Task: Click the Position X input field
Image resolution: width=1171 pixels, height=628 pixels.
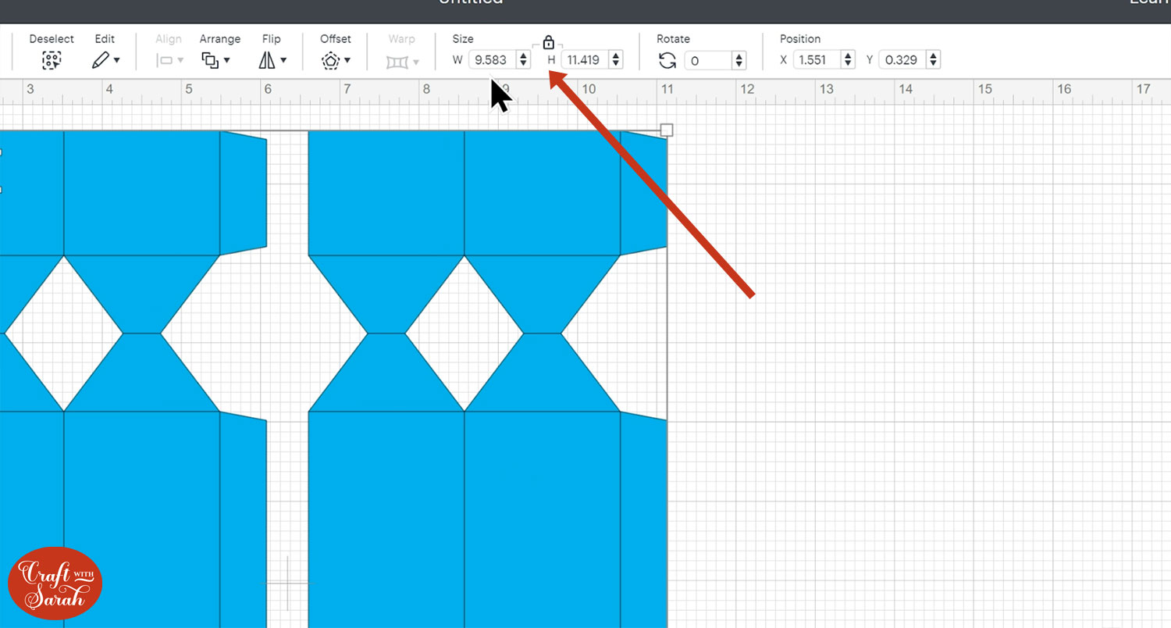Action: point(815,60)
